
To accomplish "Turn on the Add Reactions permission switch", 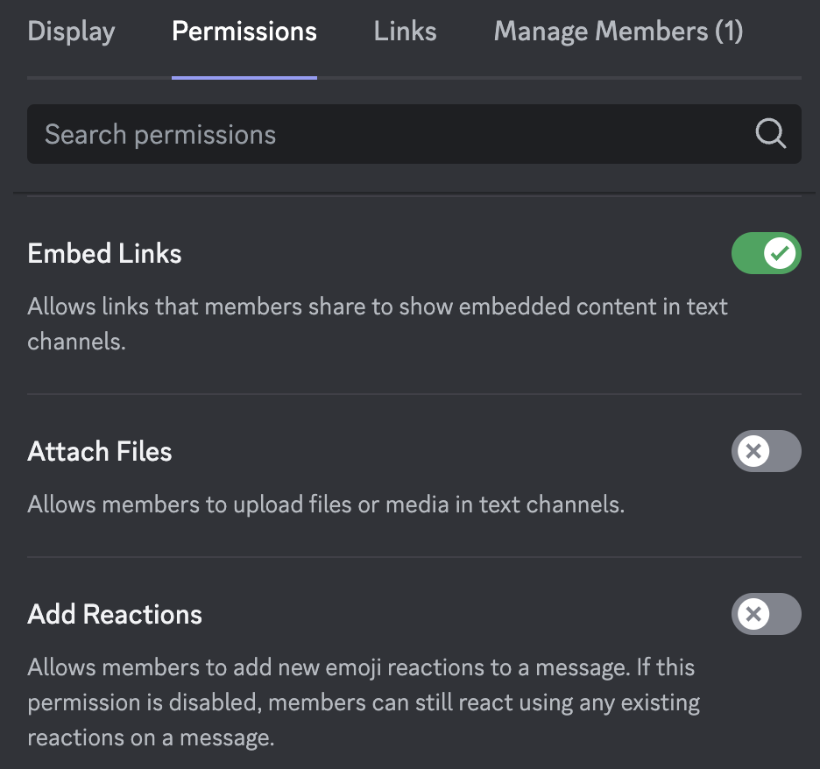I will 767,614.
